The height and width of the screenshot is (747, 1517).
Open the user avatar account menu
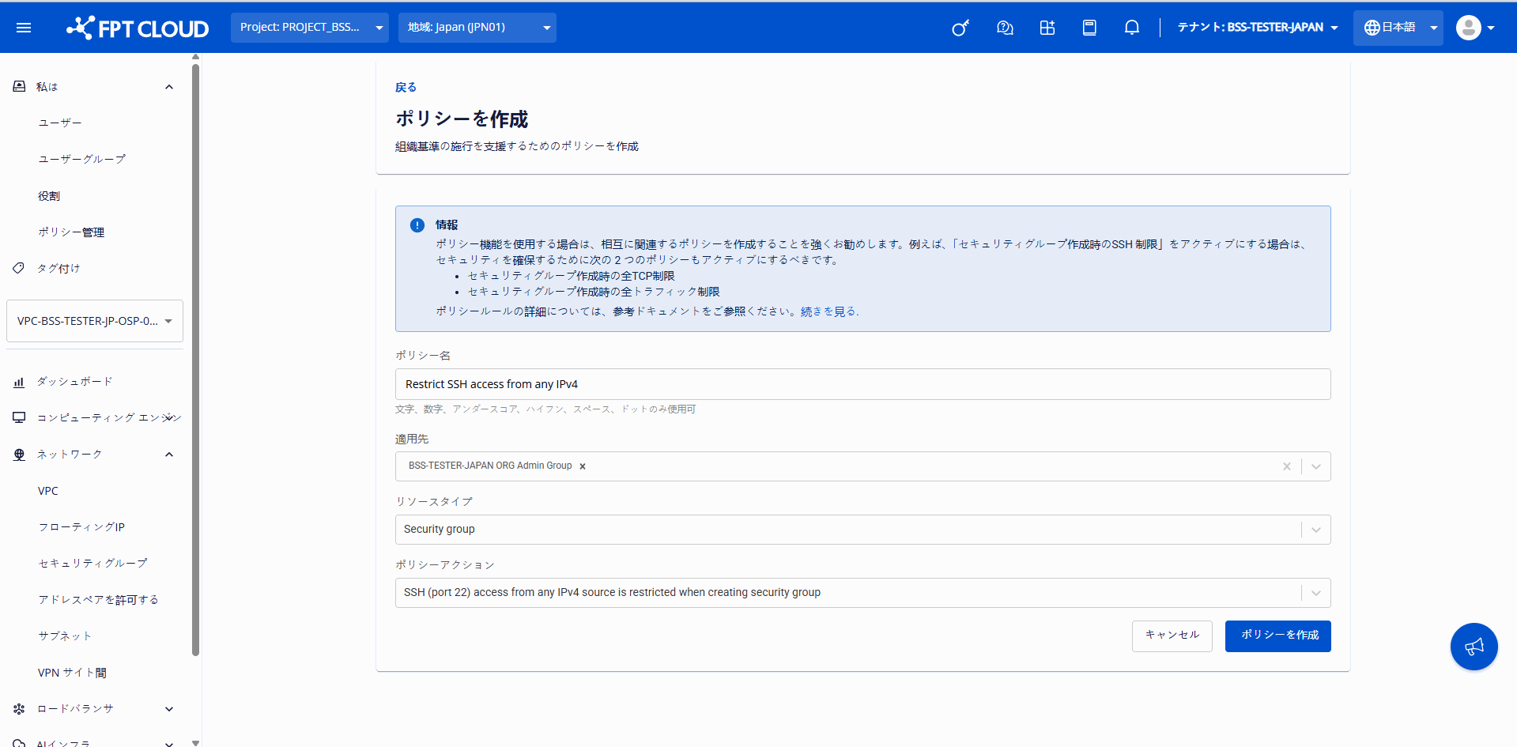click(1475, 28)
